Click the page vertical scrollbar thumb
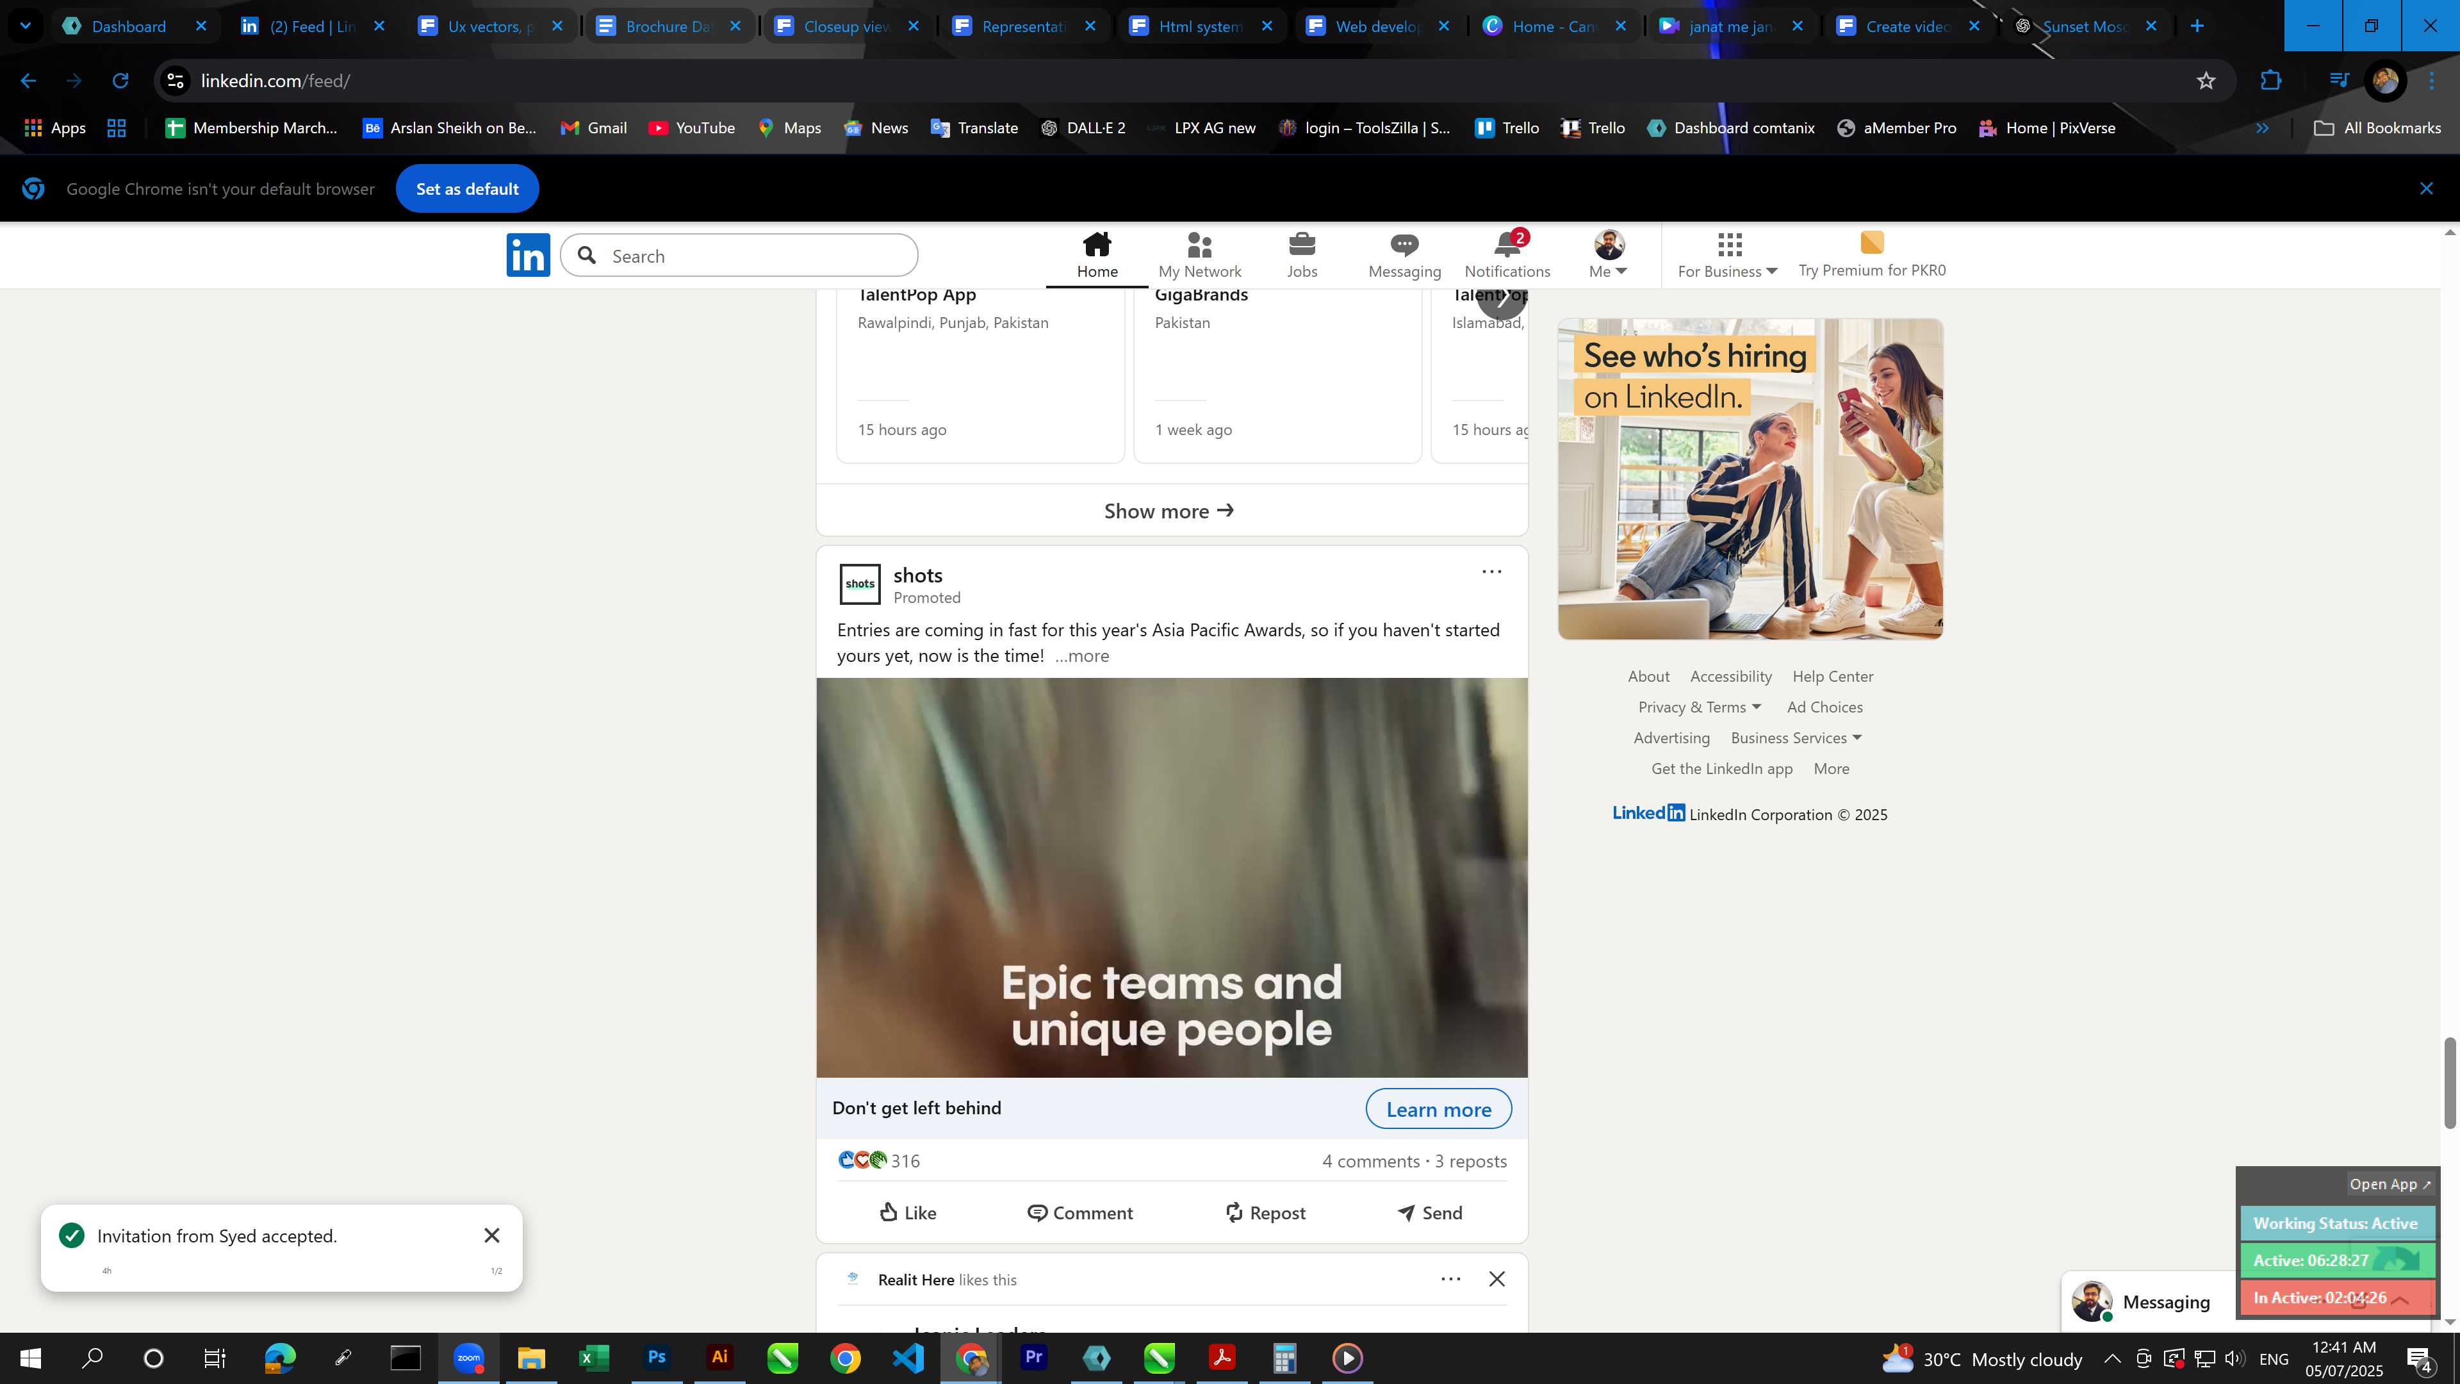The width and height of the screenshot is (2460, 1384). click(2450, 1082)
